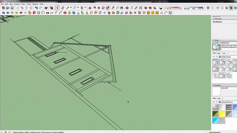Click Styles home collection button
The height and width of the screenshot is (133, 237).
220,57
